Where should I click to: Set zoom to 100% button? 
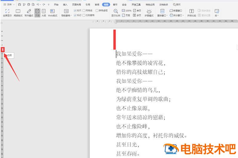127,10
